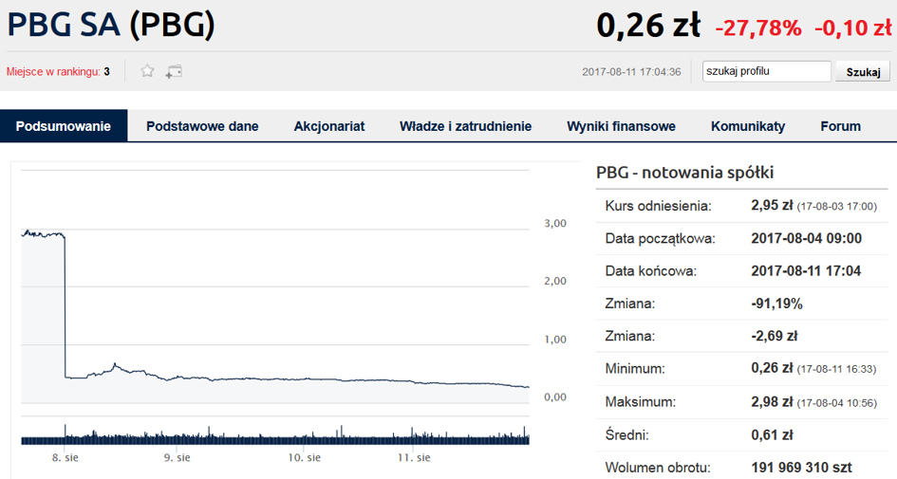
Task: Open the Akcjonariat tab
Action: click(x=329, y=126)
